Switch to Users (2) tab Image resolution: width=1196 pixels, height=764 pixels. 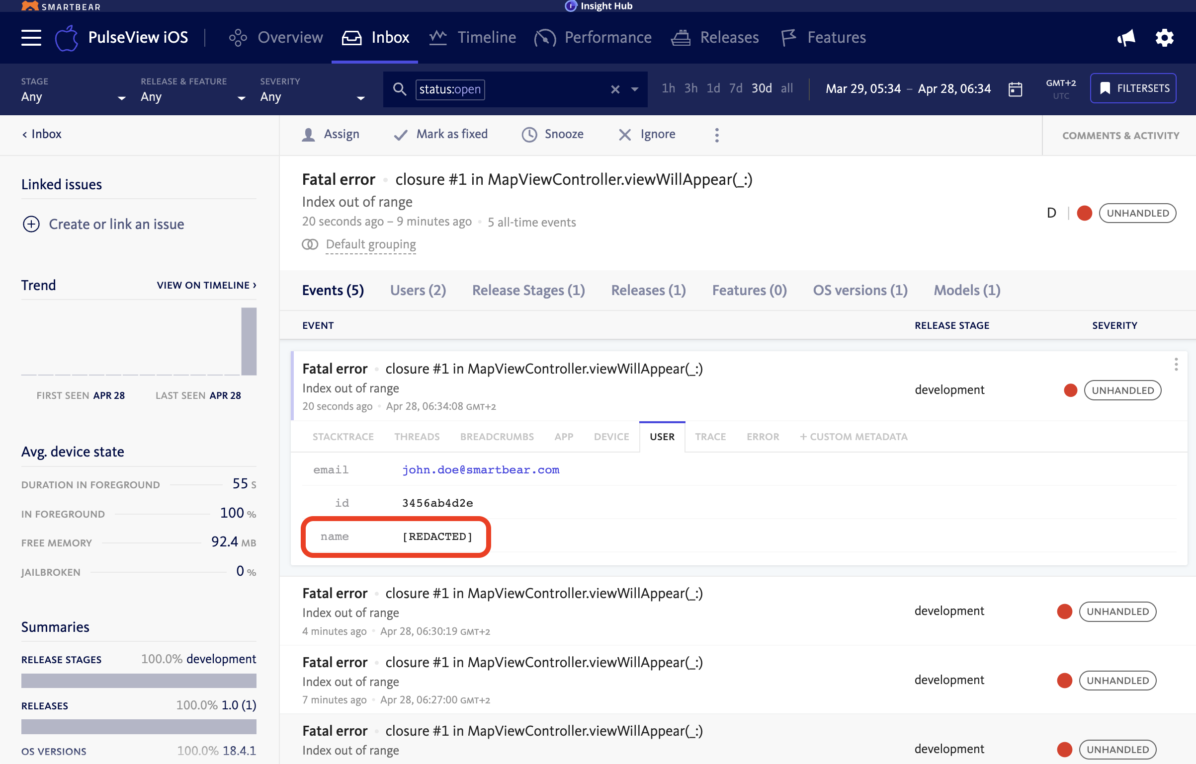tap(418, 290)
